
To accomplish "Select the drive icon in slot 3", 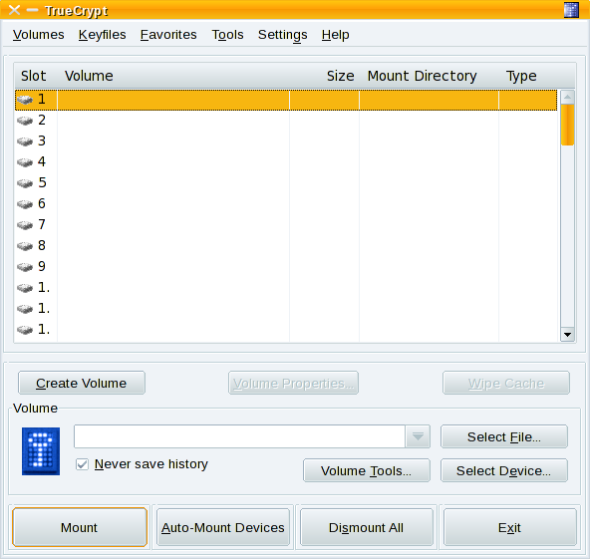I will 25,141.
